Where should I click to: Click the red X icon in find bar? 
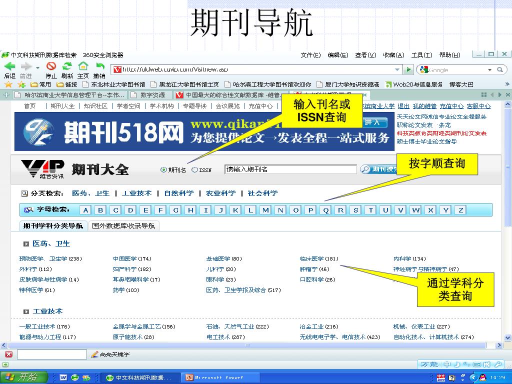click(x=9, y=354)
